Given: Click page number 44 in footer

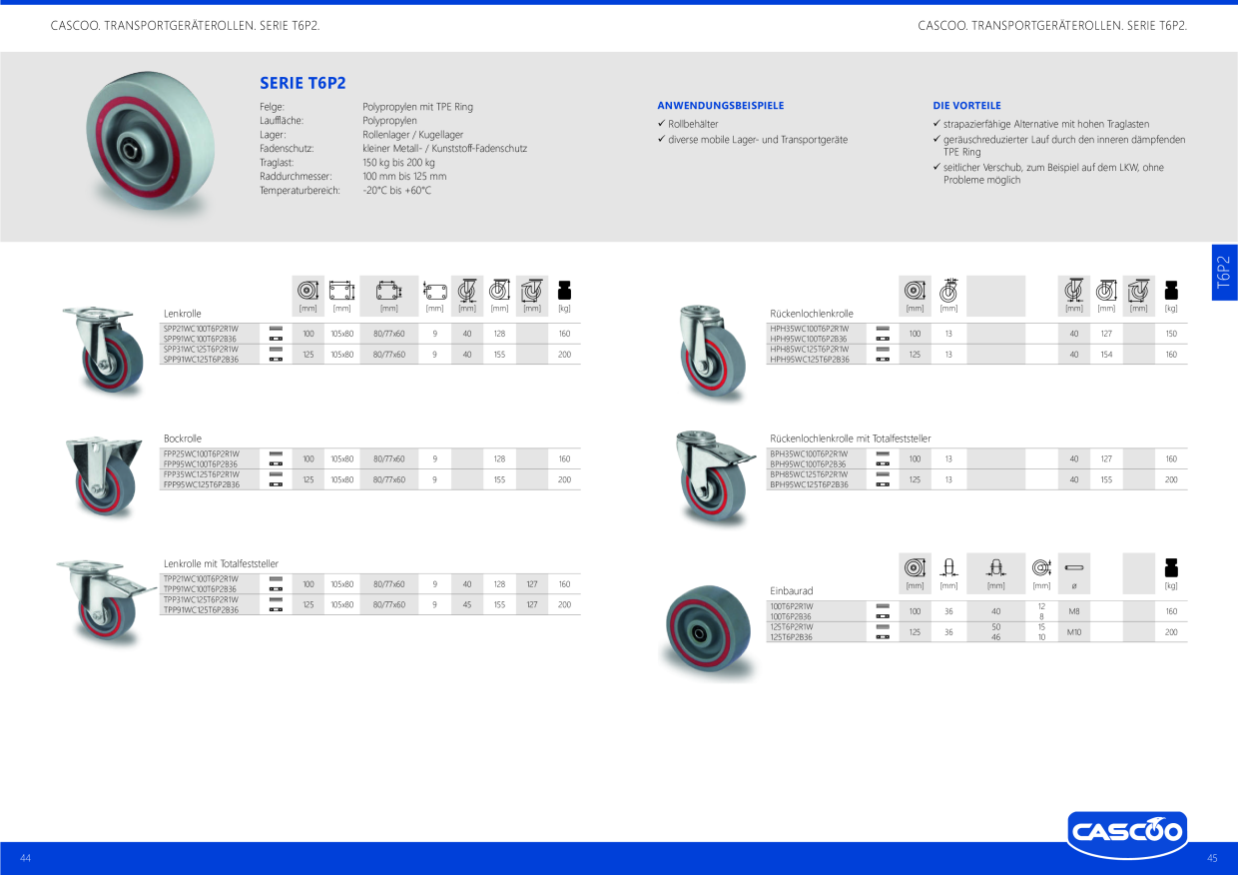Looking at the screenshot, I should coord(26,859).
